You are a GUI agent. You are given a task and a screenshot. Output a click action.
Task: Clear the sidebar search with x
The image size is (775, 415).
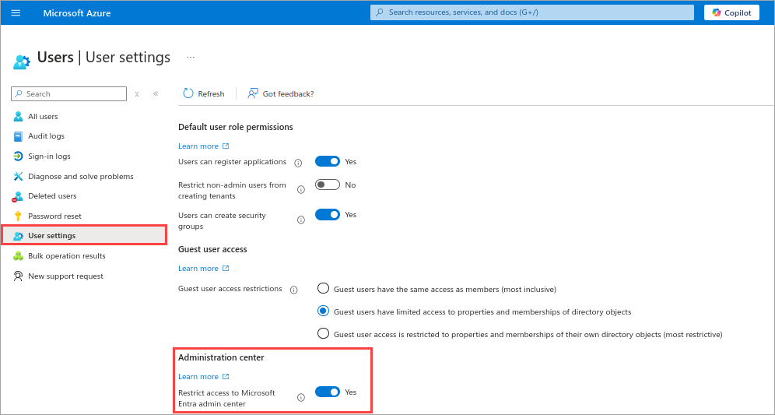pyautogui.click(x=137, y=94)
